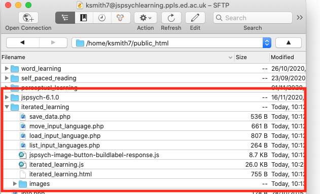This screenshot has height=194, width=320.
Task: Select the jspsych-6.1.0 folder icon
Action: 15,98
